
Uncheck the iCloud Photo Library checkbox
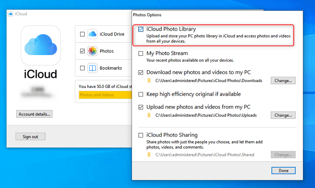pos(141,29)
